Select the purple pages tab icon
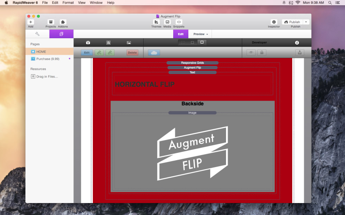 pyautogui.click(x=61, y=34)
